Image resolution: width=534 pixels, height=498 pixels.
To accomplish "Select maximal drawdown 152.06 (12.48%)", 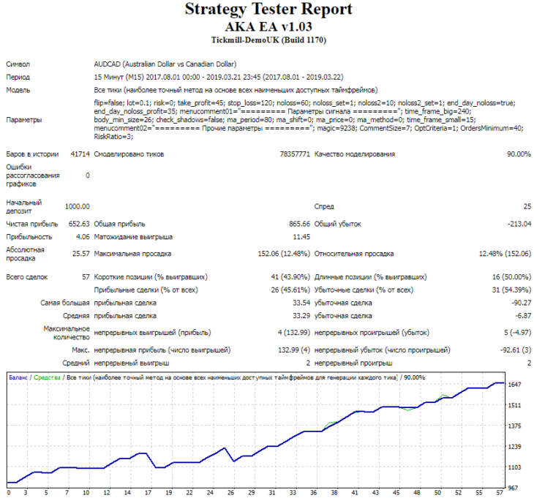I will [284, 254].
